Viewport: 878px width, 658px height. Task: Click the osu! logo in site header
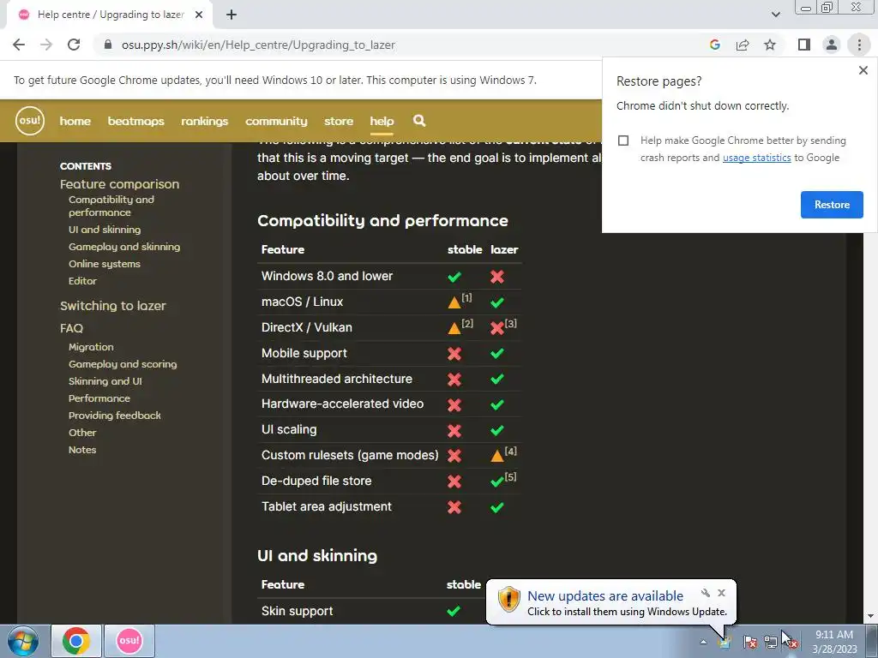click(30, 121)
